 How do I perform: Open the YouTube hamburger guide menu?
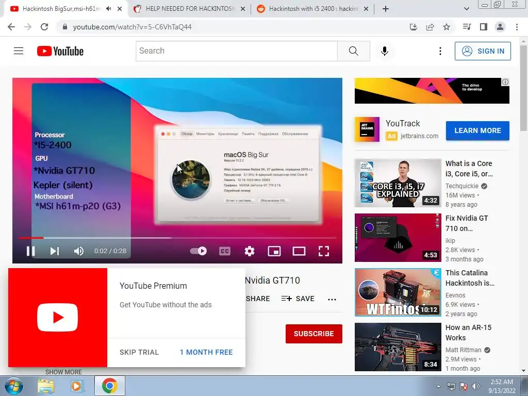19,51
